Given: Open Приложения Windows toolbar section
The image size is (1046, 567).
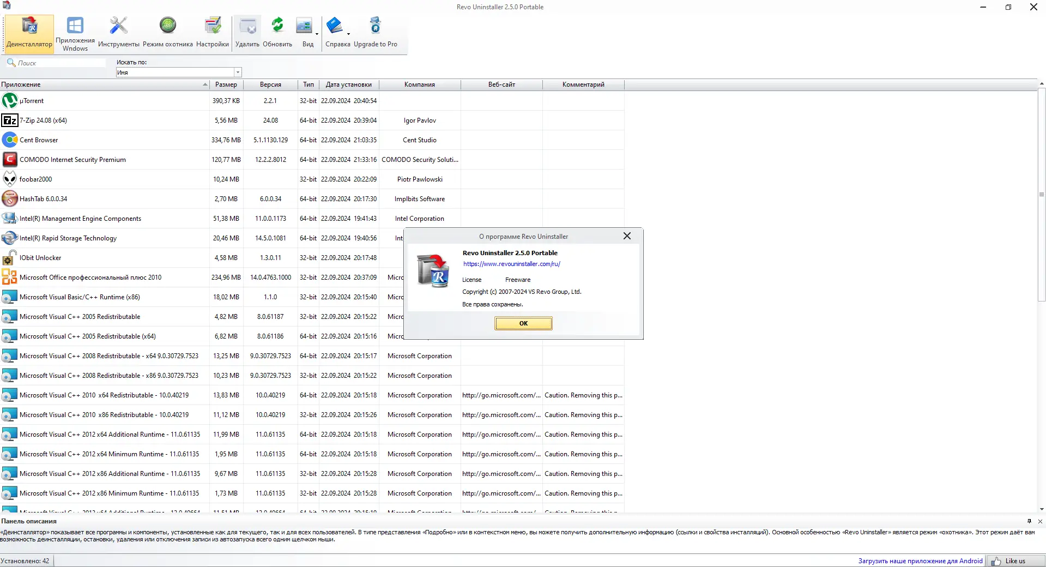Looking at the screenshot, I should tap(75, 34).
